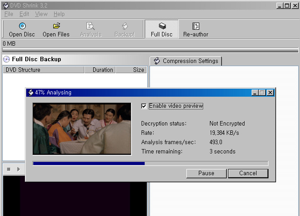Click the Analysis toolbar icon
The height and width of the screenshot is (216, 300).
(x=91, y=26)
